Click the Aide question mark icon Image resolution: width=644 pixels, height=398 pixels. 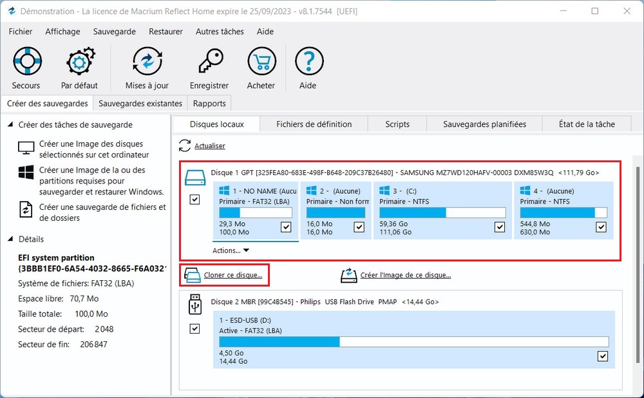308,62
